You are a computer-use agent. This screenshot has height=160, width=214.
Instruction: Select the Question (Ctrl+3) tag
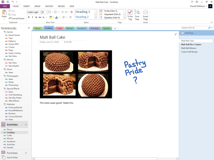(101, 17)
